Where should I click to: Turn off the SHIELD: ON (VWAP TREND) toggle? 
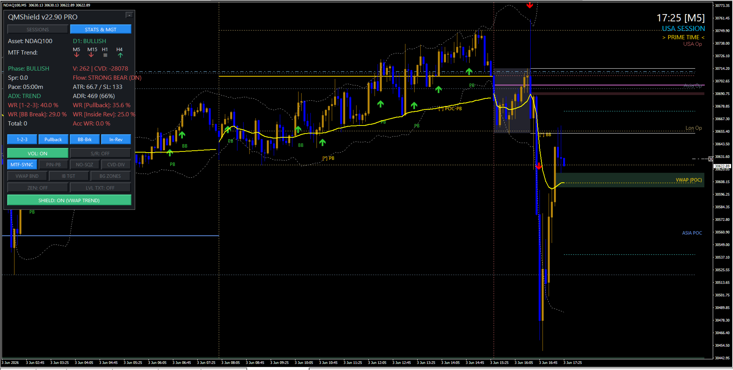tap(69, 200)
